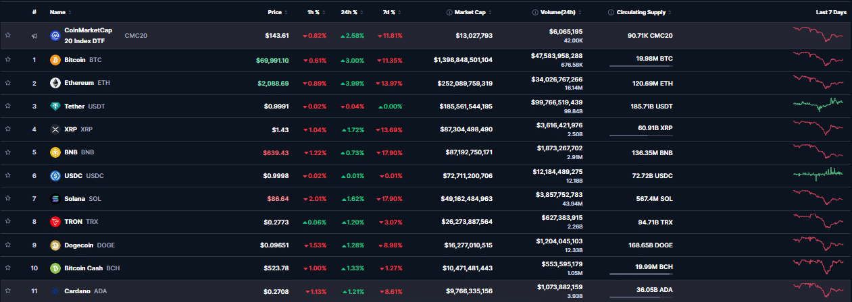The height and width of the screenshot is (302, 852).
Task: Sort table by Price column
Action: point(274,12)
